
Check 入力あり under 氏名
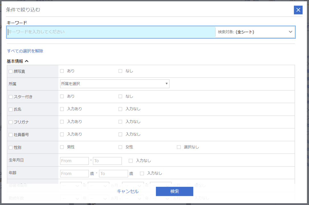[x=62, y=109]
